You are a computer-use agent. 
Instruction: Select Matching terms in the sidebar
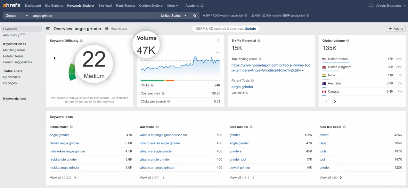(14, 50)
